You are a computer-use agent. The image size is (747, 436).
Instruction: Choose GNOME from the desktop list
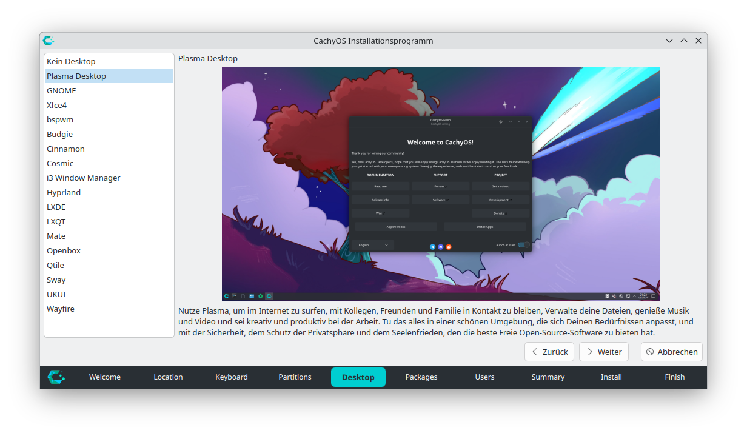109,90
